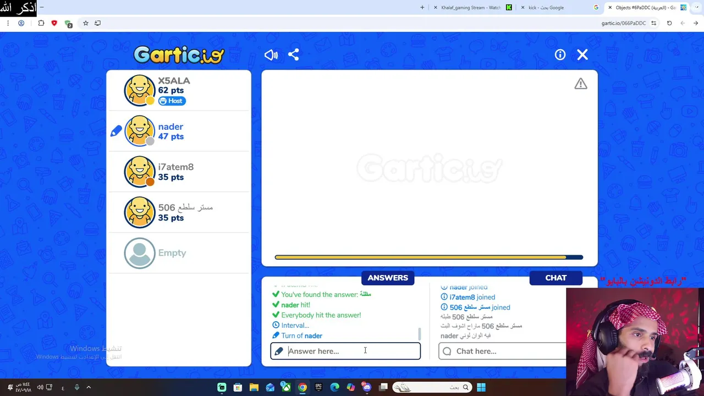Open a new browser tab
Image resolution: width=704 pixels, height=396 pixels.
pyautogui.click(x=422, y=8)
